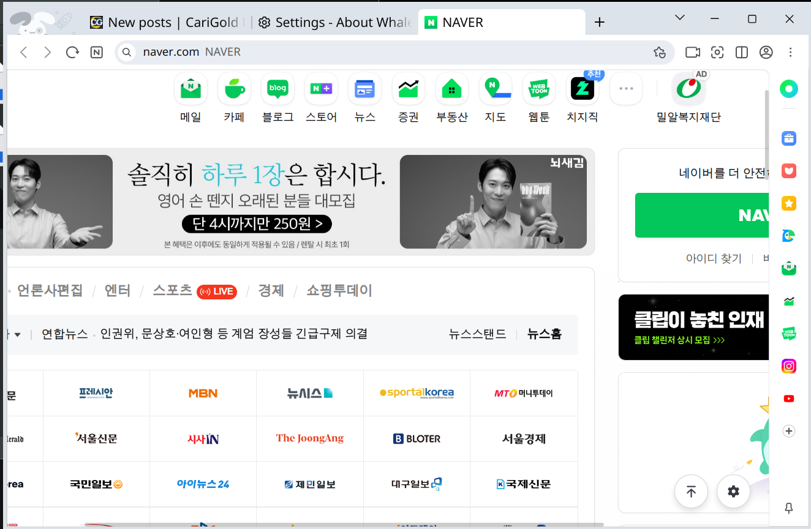Open the 뉴스 (News) shortcut icon
This screenshot has width=811, height=529.
(x=364, y=89)
